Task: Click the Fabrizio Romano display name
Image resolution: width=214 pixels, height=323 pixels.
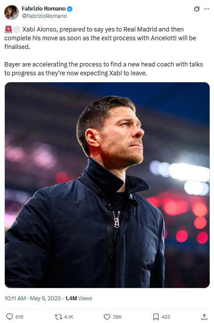Action: pyautogui.click(x=44, y=9)
